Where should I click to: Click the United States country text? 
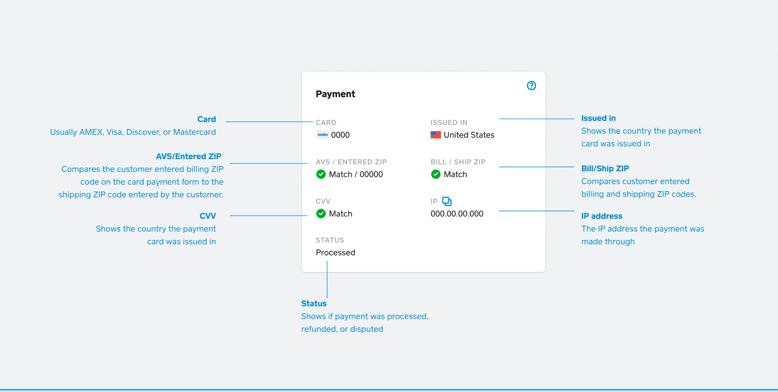click(468, 135)
